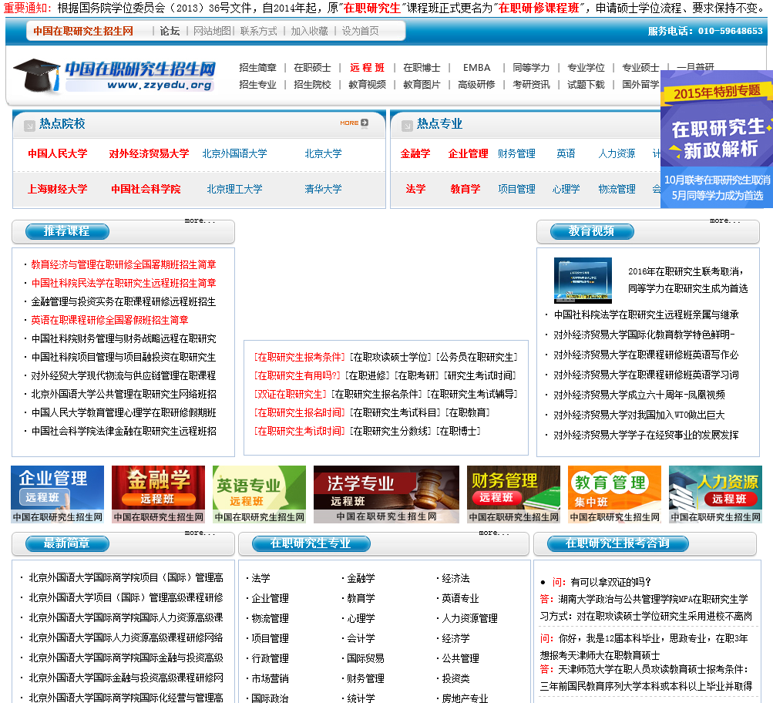The height and width of the screenshot is (703, 773).
Task: Click more link above 教育视频 panel
Action: [725, 220]
